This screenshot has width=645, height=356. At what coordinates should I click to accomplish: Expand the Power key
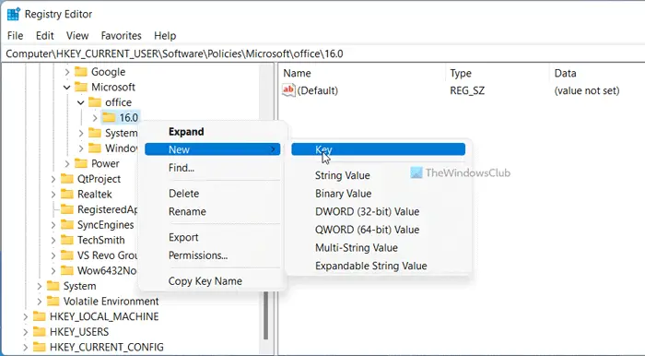[67, 164]
